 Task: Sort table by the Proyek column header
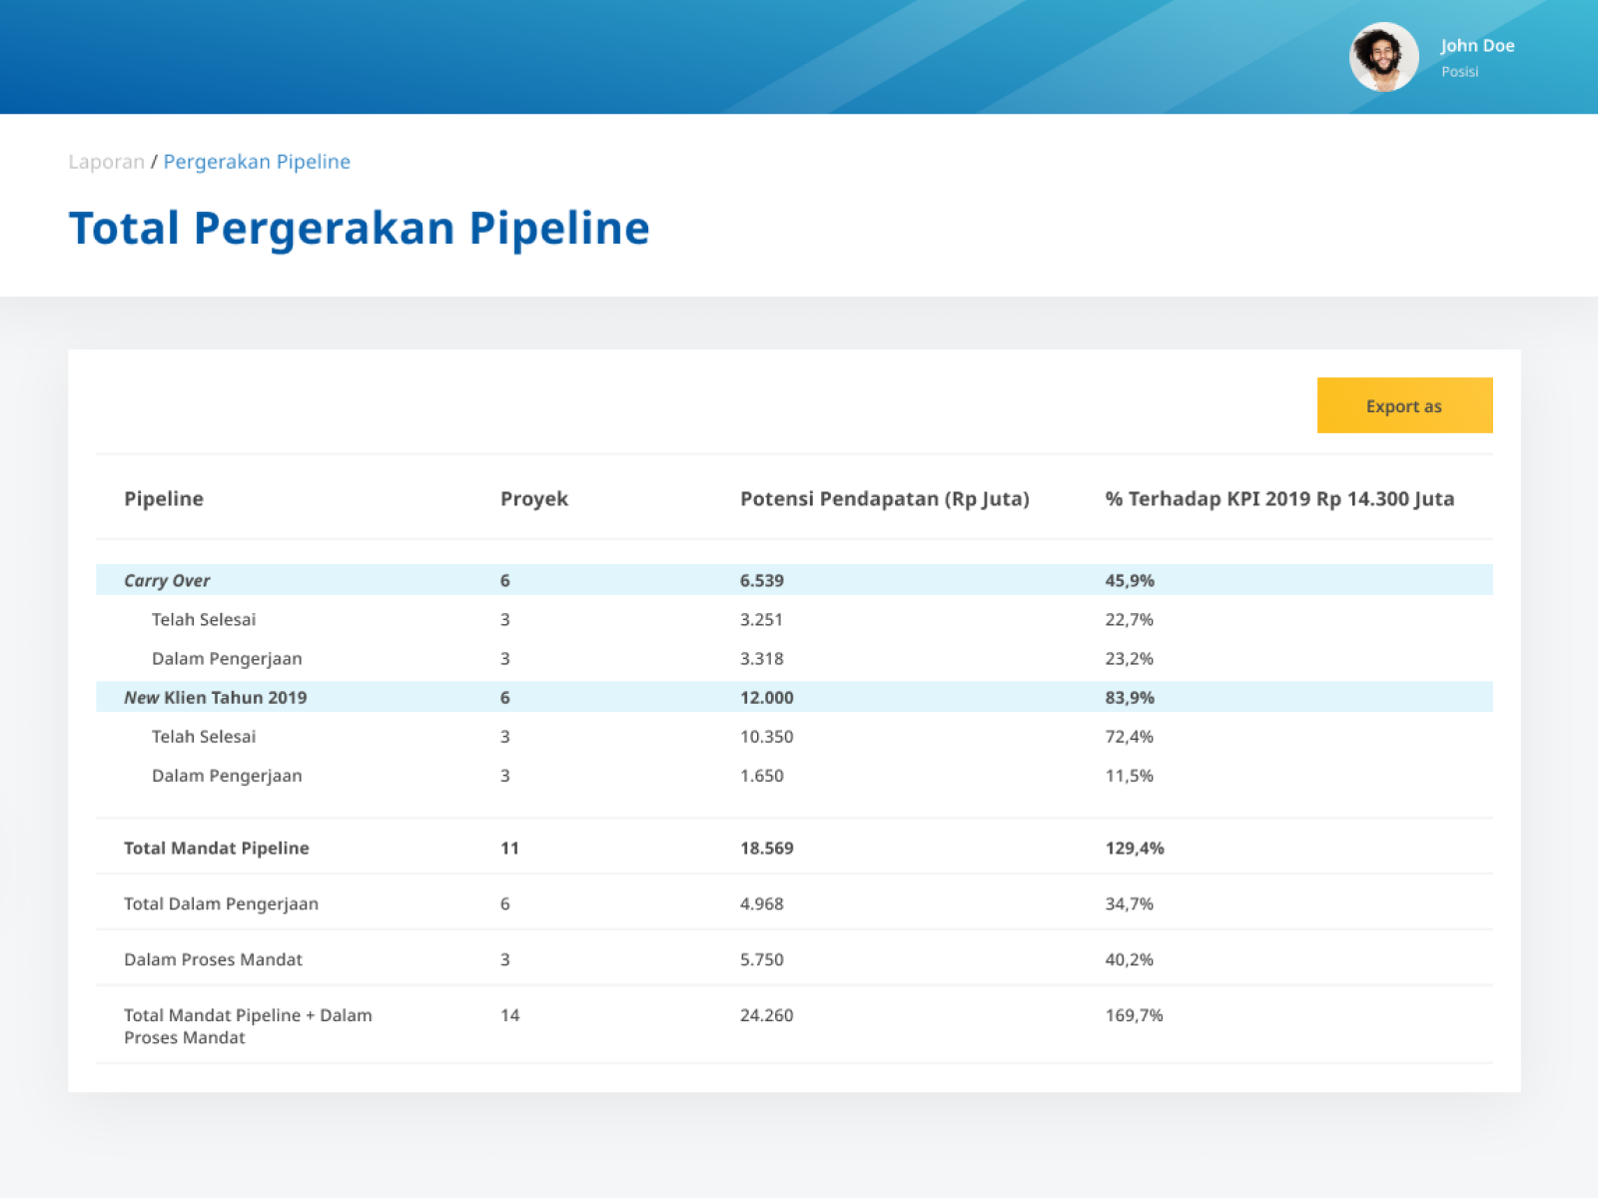[x=533, y=498]
